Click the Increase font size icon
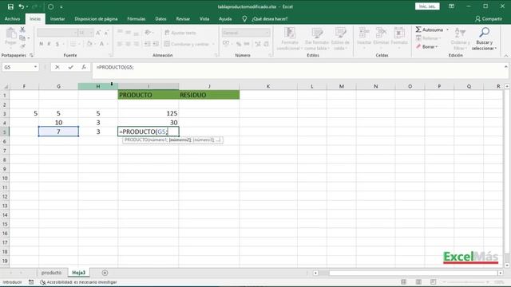This screenshot has height=287, width=511. (98, 33)
